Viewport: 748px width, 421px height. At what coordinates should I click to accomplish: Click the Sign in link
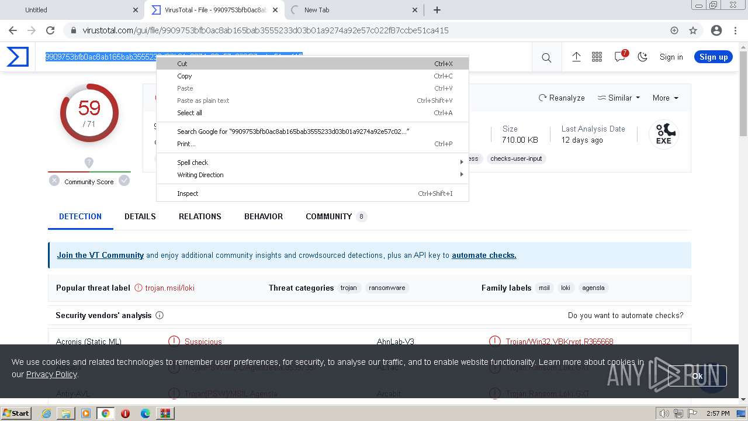671,57
